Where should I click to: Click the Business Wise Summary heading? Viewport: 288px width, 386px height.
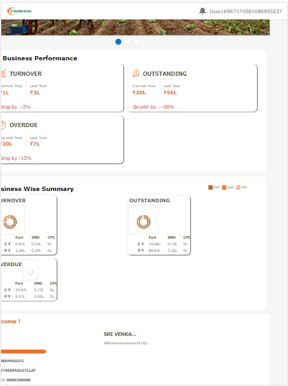coord(37,189)
